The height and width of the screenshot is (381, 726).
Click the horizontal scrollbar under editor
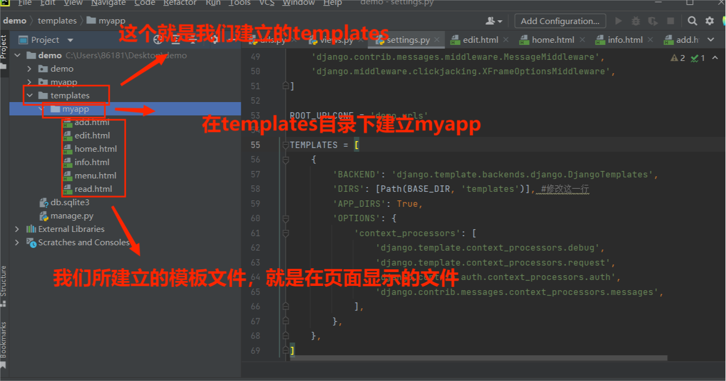[479, 358]
